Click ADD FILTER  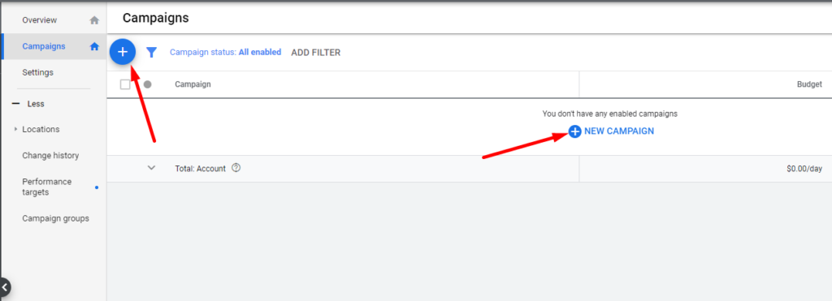pyautogui.click(x=316, y=53)
